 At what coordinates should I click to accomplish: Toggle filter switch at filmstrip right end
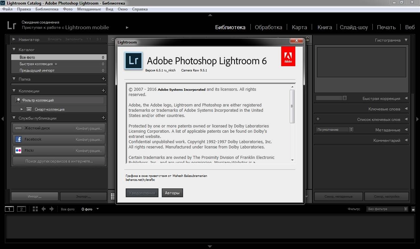[413, 209]
